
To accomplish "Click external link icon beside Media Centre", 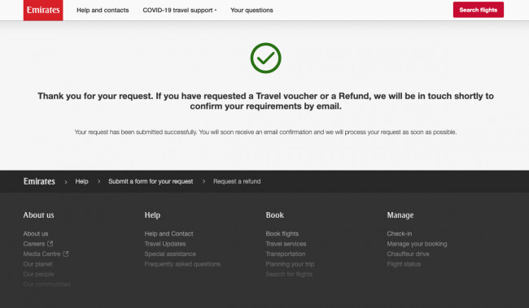I will [x=66, y=254].
